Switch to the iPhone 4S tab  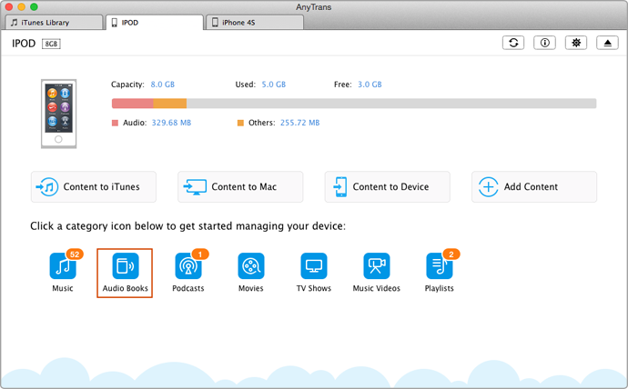pyautogui.click(x=255, y=23)
